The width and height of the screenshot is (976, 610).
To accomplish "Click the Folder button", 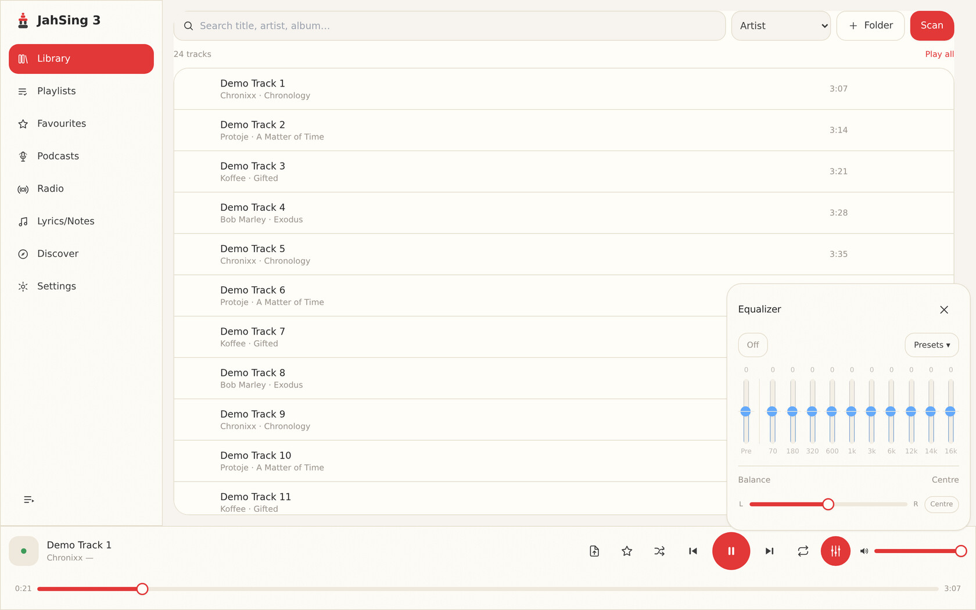I will coord(870,26).
